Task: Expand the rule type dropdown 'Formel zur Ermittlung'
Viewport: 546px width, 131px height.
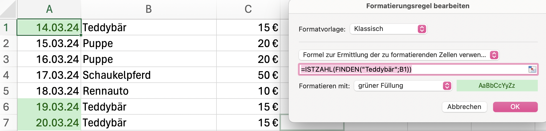Action: click(x=399, y=55)
